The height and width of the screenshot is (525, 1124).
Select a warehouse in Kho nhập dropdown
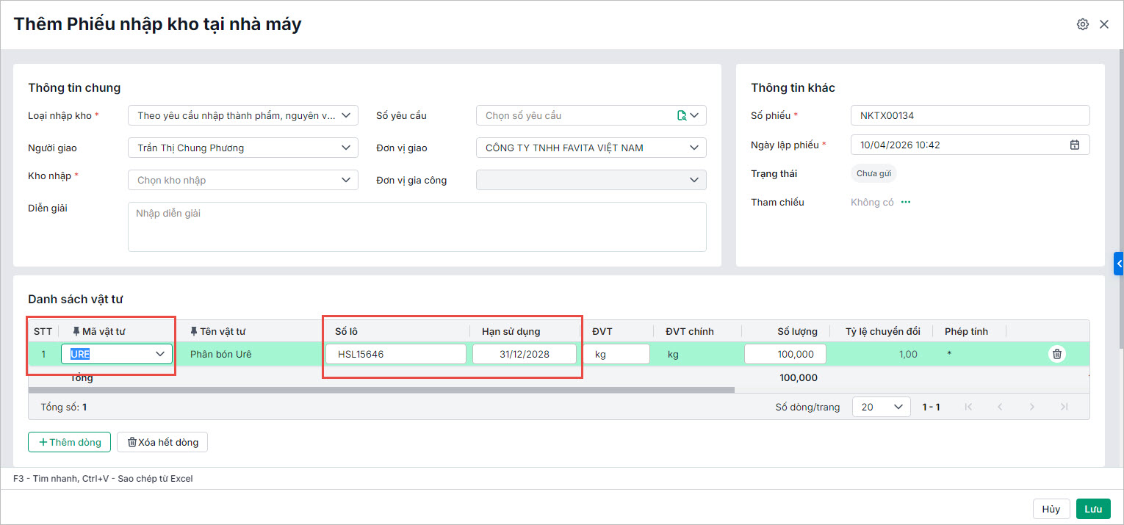pos(242,180)
